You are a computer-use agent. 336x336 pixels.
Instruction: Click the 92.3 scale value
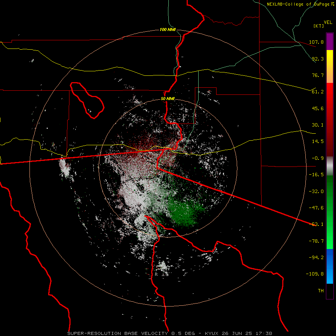pyautogui.click(x=318, y=59)
